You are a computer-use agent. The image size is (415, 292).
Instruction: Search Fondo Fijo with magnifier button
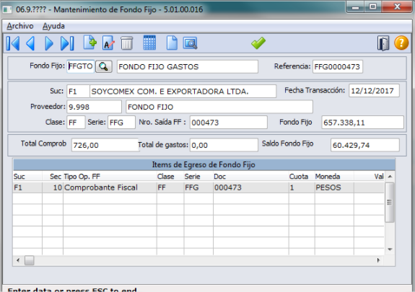point(104,66)
